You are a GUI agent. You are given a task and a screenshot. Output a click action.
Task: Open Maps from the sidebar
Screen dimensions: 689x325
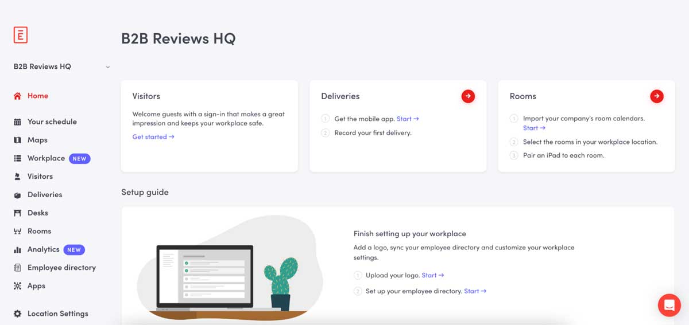click(37, 140)
